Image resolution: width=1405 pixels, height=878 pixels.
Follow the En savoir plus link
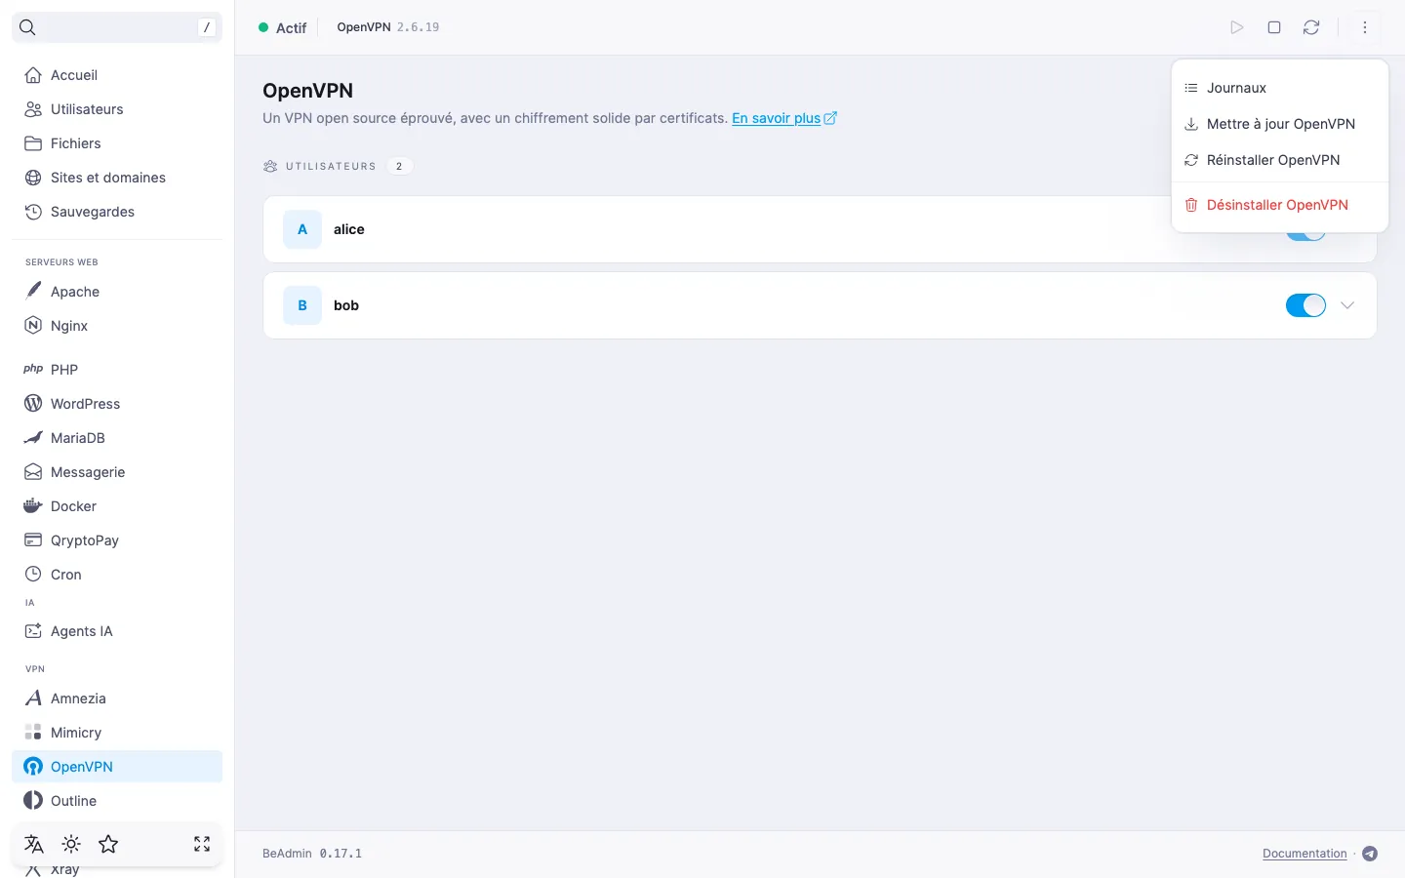click(784, 118)
